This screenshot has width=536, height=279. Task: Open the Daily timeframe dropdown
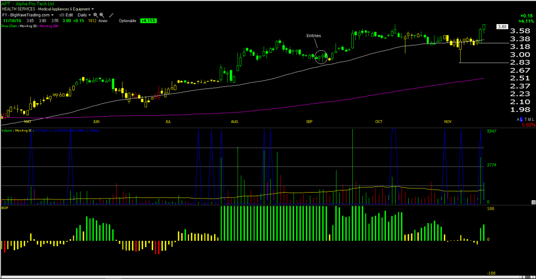(x=84, y=15)
